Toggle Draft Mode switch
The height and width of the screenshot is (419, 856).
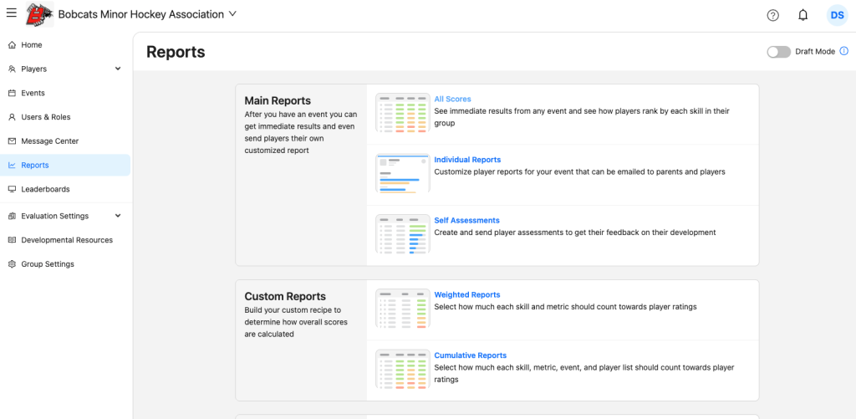(x=778, y=52)
